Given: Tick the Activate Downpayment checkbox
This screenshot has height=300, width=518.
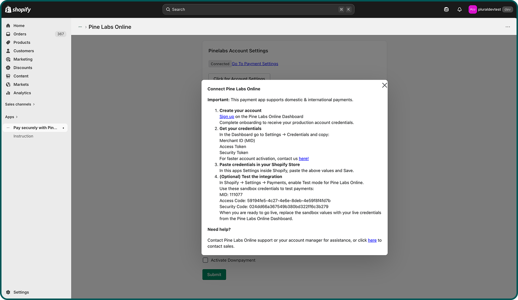Looking at the screenshot, I should [205, 260].
